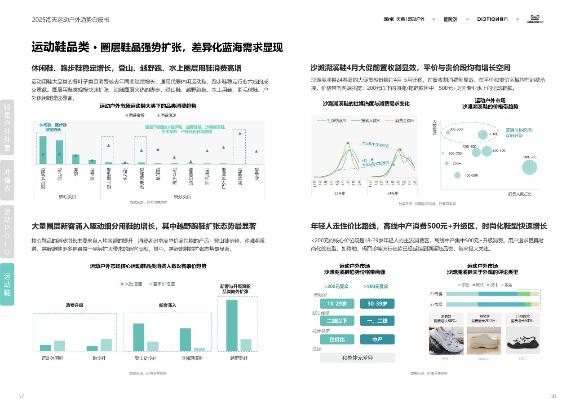Click the Adidas beige clog photo

pyautogui.click(x=484, y=341)
